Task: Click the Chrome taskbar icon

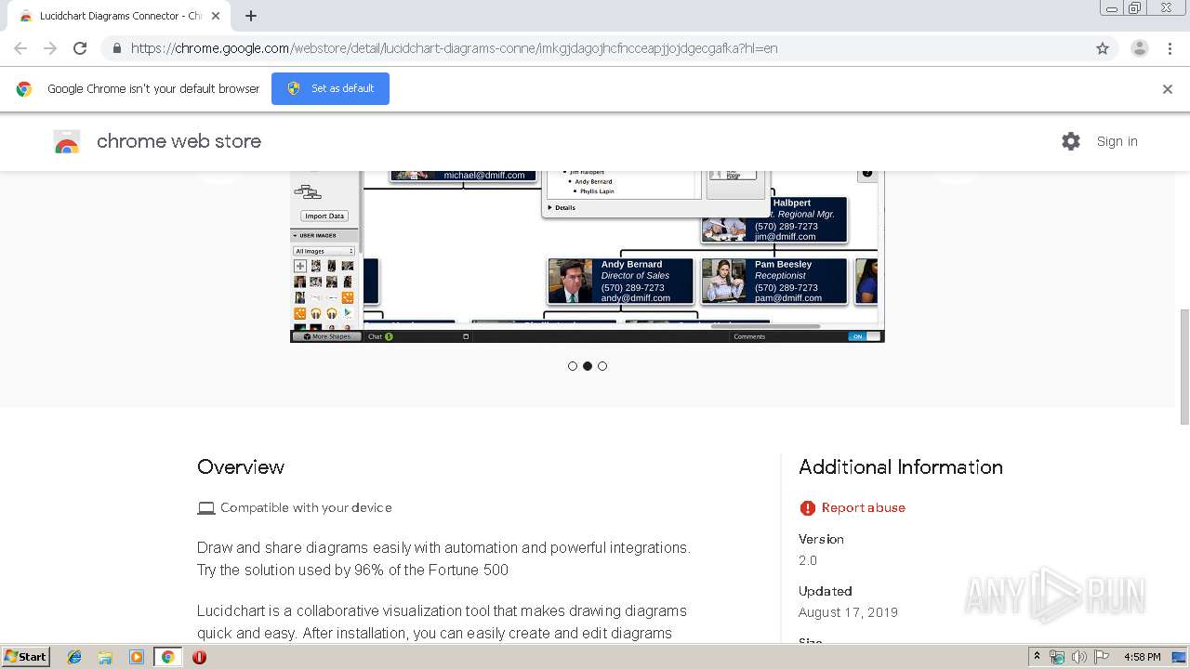Action: [x=167, y=657]
